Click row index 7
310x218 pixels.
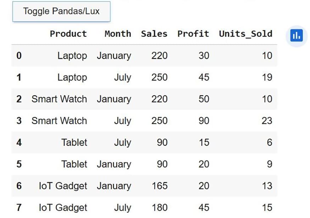tap(19, 207)
